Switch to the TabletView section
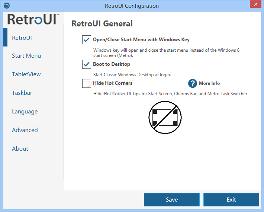Viewport: 264px width, 212px height. (26, 74)
